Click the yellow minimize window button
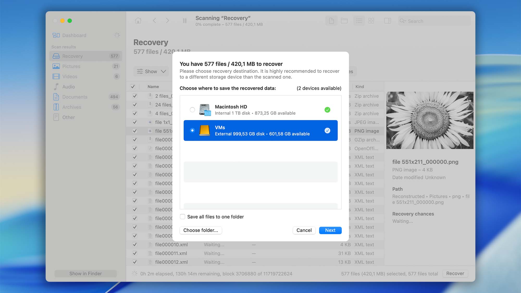Image resolution: width=521 pixels, height=293 pixels. click(62, 21)
